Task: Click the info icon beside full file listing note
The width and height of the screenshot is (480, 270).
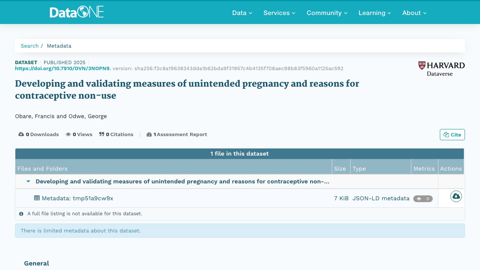Action: click(x=21, y=214)
